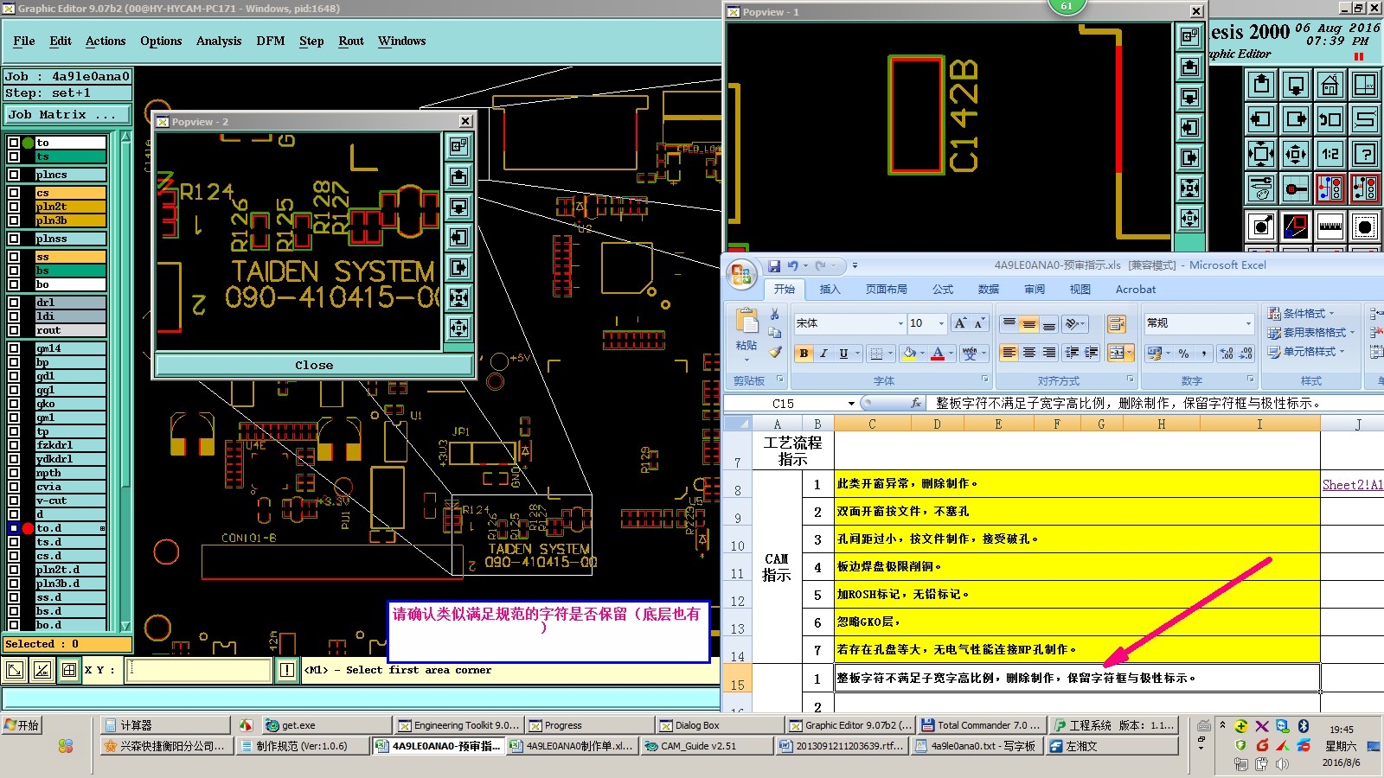
Task: Click the percent style button in Excel
Action: tap(1184, 353)
